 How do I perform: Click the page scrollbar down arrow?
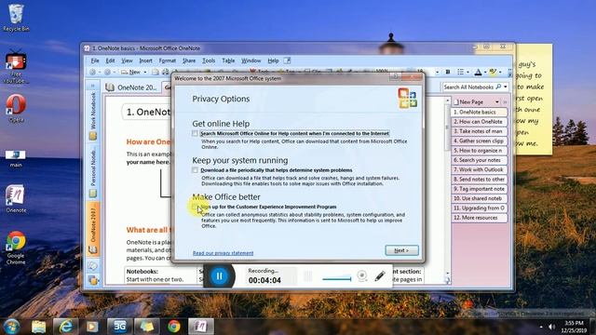click(x=447, y=273)
